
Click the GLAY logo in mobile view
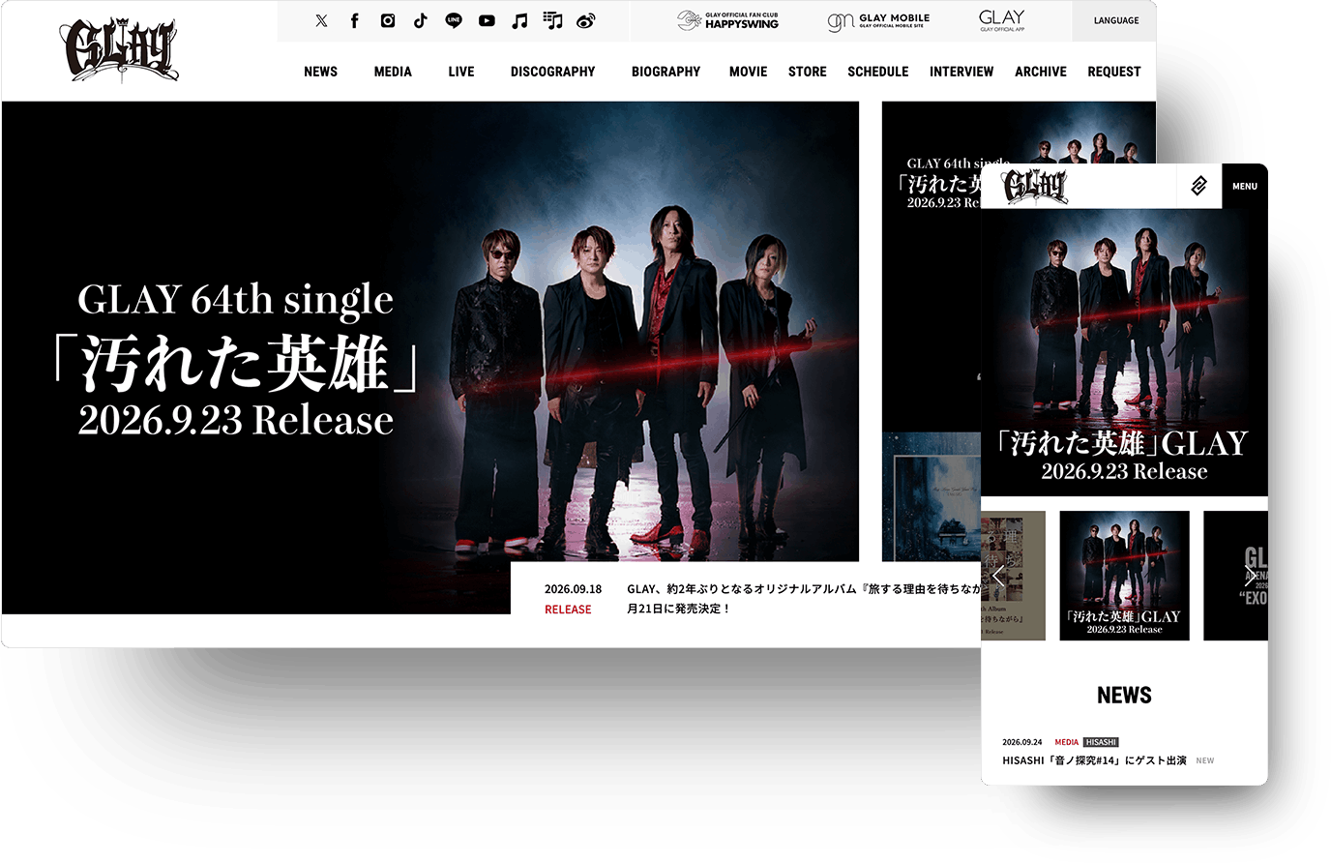1035,186
